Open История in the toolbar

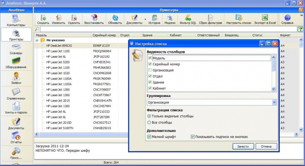click(155, 19)
